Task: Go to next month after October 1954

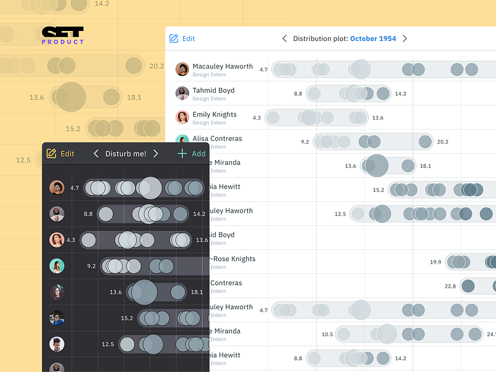Action: [x=405, y=38]
